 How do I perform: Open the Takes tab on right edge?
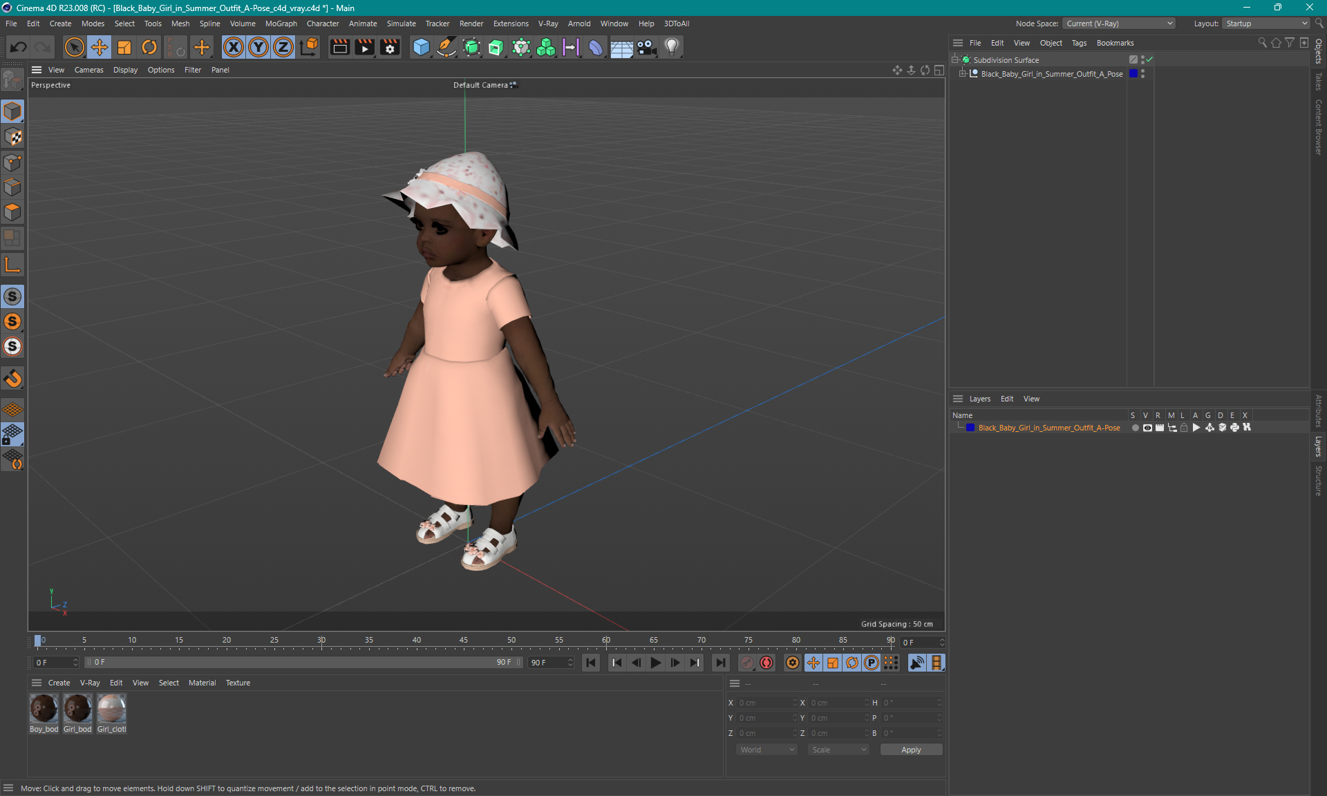pos(1319,82)
